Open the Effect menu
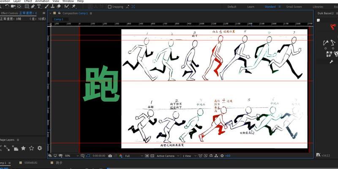The width and height of the screenshot is (338, 169). click(x=28, y=1)
